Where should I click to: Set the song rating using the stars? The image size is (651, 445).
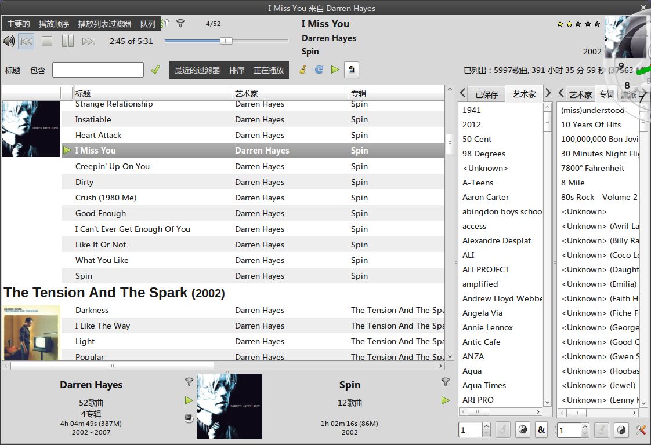coord(578,24)
